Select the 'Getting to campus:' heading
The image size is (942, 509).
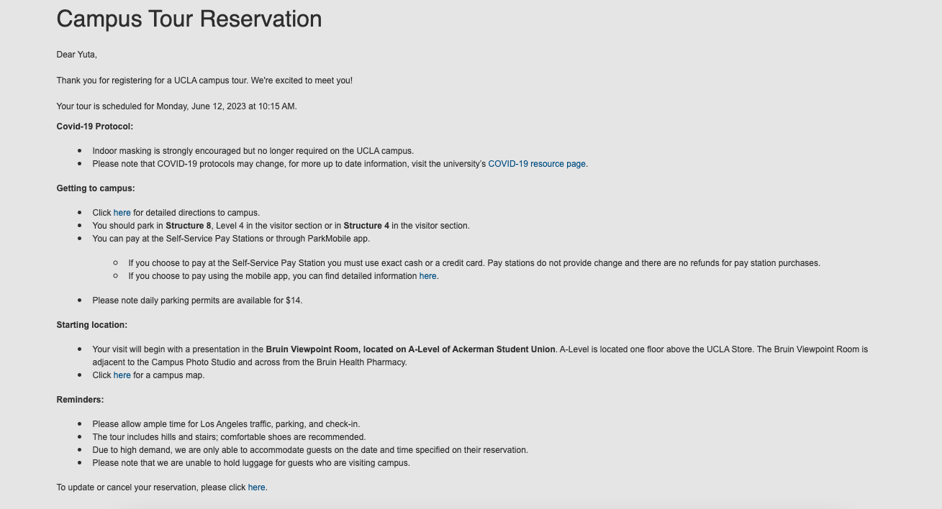pos(96,188)
